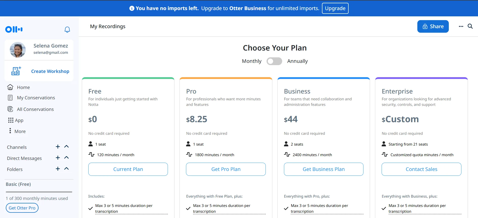Click the Get Pro Plan button
The image size is (478, 218).
[x=226, y=169]
